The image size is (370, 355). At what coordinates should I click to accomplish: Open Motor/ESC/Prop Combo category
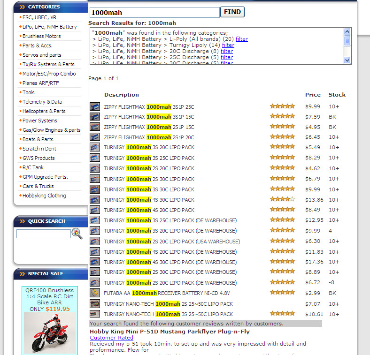click(49, 74)
